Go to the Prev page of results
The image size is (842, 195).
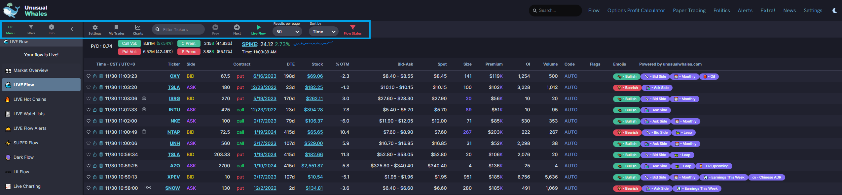point(215,30)
